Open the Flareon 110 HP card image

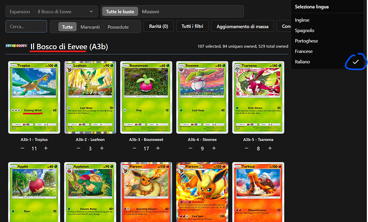tap(146, 192)
